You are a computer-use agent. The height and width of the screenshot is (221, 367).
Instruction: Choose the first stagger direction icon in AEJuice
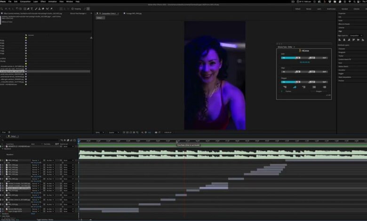(x=285, y=87)
